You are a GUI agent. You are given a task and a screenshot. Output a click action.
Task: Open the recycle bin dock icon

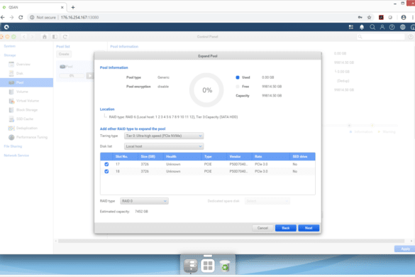coord(225,266)
